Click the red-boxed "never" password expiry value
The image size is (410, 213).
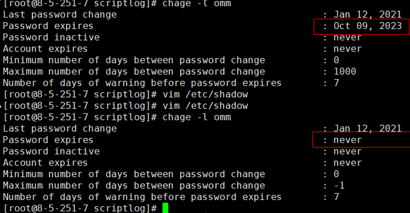[348, 140]
